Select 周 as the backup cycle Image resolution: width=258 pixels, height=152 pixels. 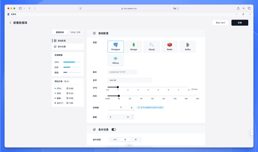coord(136,140)
